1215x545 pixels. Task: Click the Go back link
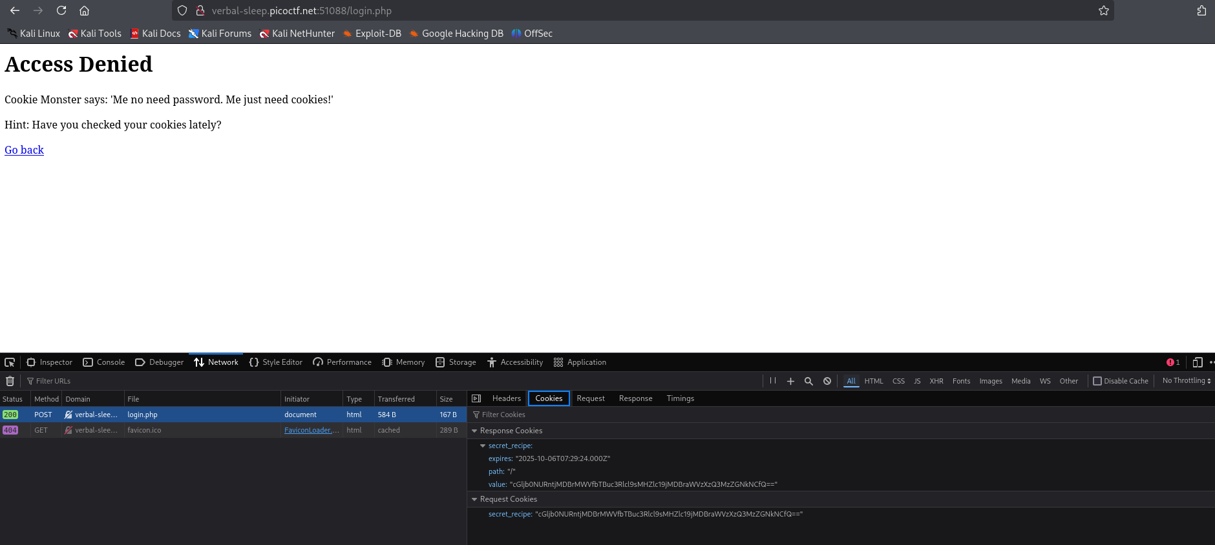24,150
